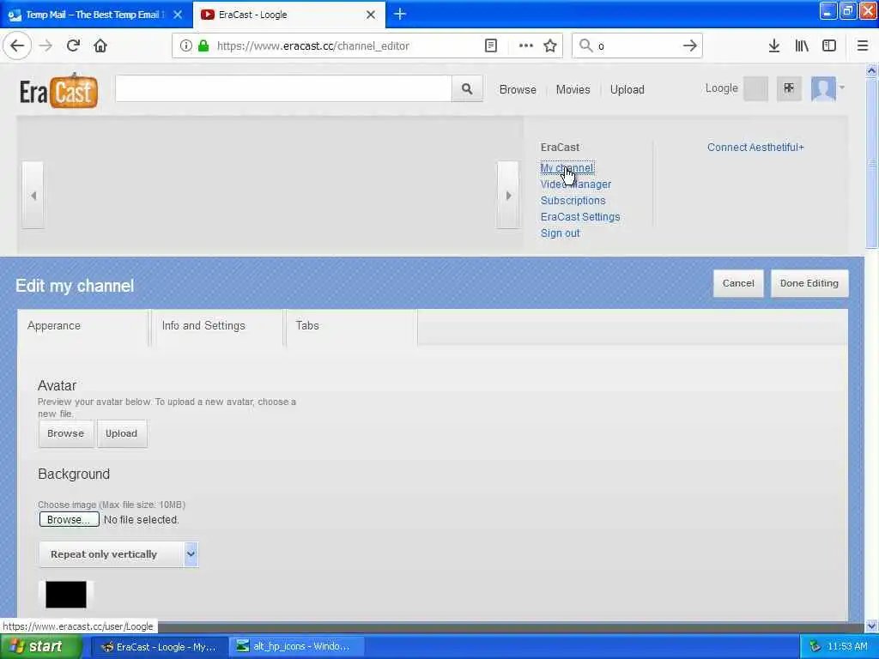Select the Apperance tab
This screenshot has width=879, height=659.
tap(83, 326)
